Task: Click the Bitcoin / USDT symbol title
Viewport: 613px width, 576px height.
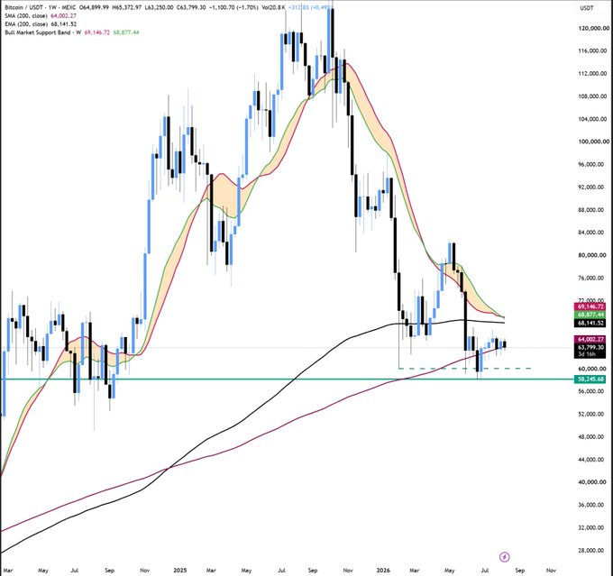Action: point(22,7)
